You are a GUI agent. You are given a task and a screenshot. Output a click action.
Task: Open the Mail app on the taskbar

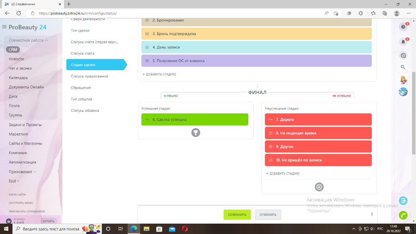tap(172, 229)
